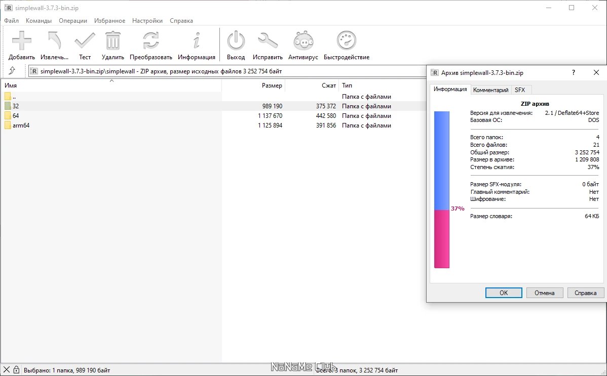Run archive test with Тест icon
Screen dimensions: 607x376
[85, 41]
